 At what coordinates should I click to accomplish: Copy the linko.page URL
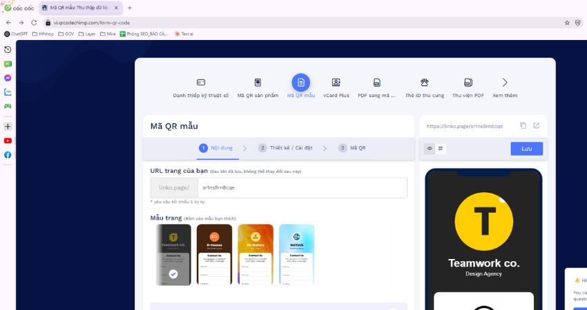click(x=523, y=126)
